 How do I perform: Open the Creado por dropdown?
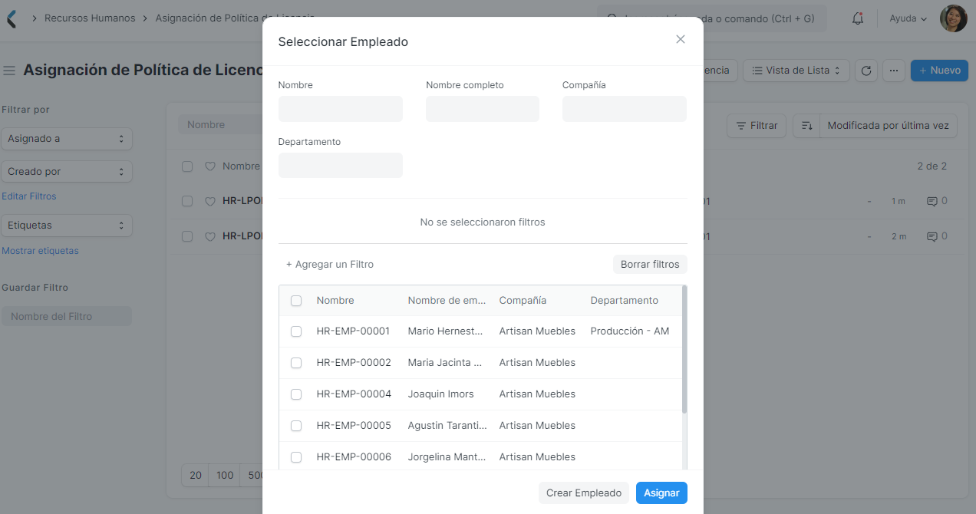tap(67, 172)
